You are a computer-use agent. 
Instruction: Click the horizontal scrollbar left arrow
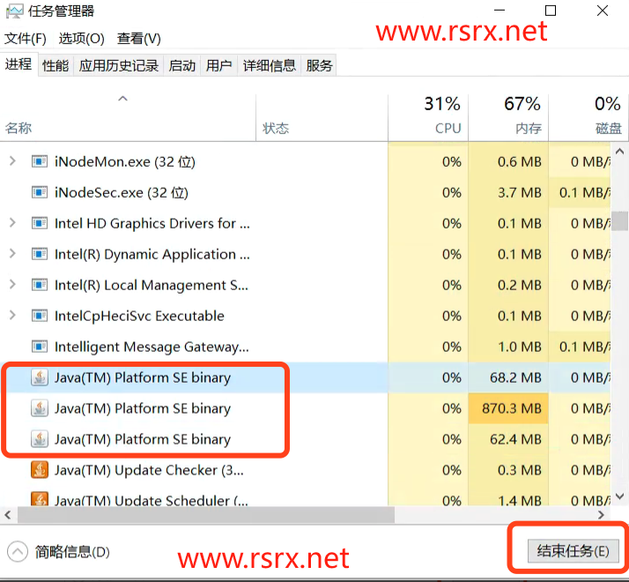[x=8, y=514]
